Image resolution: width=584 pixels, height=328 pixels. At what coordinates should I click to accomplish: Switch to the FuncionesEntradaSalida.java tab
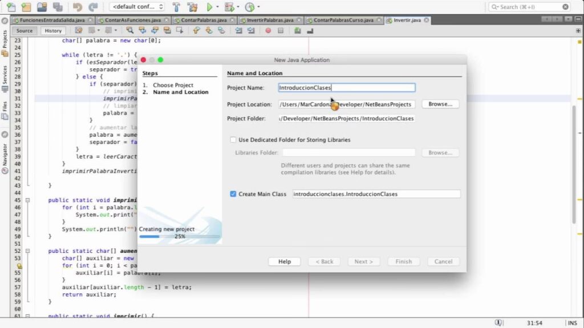[48, 20]
